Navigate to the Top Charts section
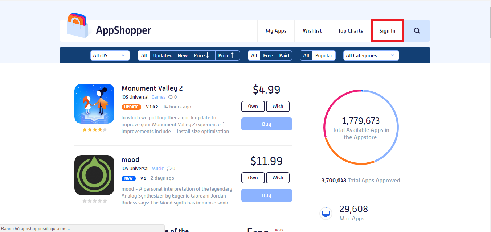This screenshot has width=491, height=232. tap(350, 30)
